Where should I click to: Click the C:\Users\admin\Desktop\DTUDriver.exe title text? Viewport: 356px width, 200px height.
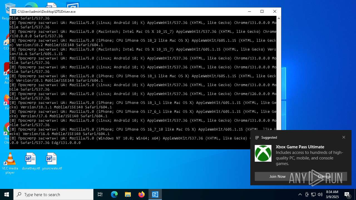(x=46, y=12)
